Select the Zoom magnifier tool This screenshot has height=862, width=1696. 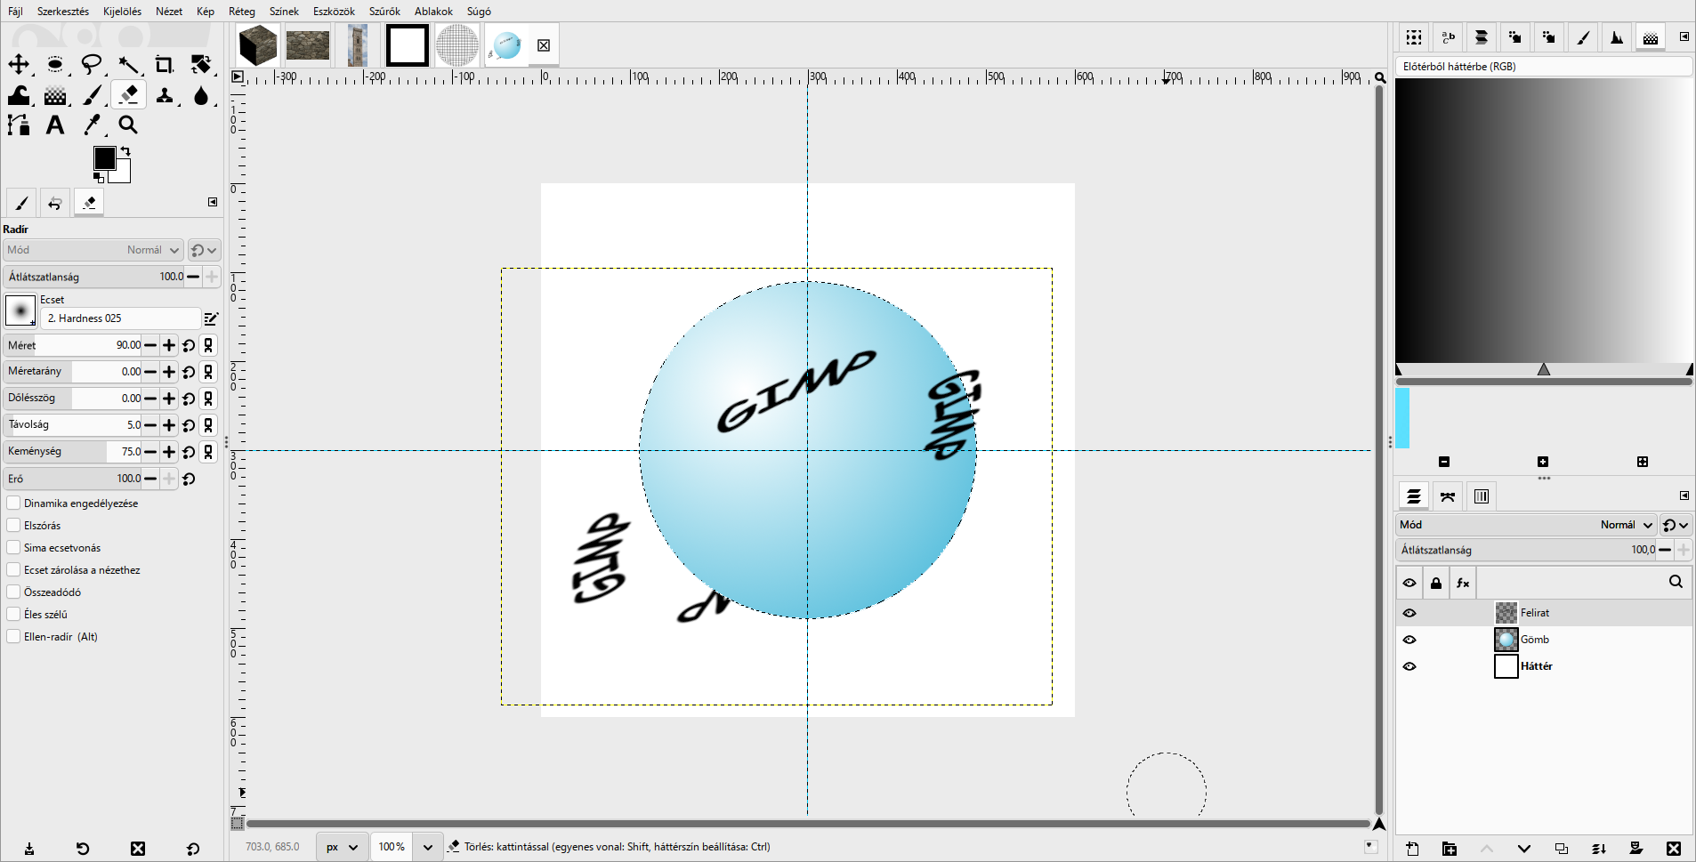[x=129, y=125]
